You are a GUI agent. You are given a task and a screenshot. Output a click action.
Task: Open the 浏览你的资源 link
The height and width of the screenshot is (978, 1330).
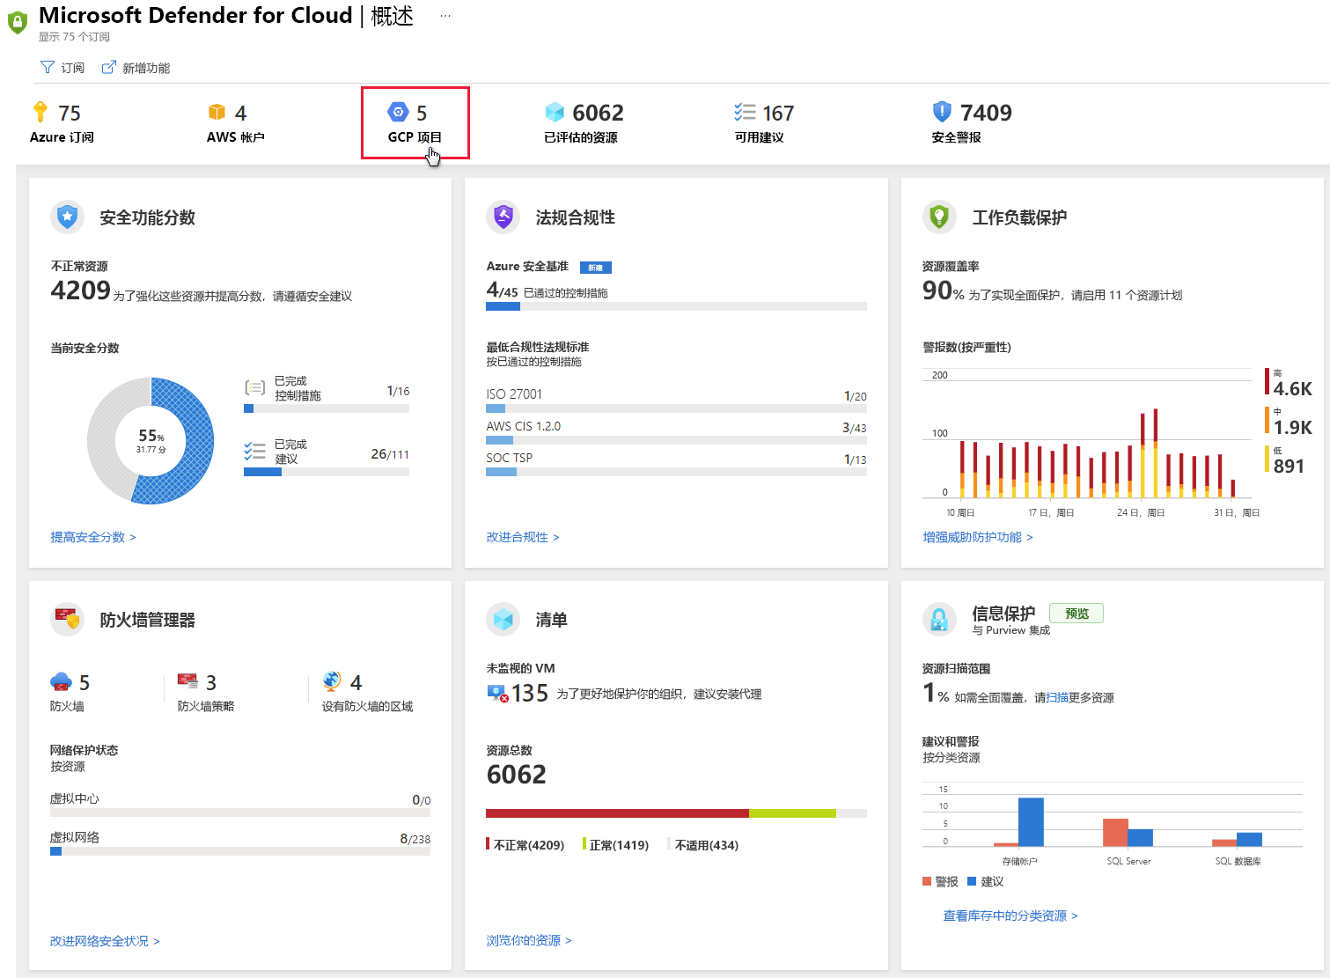529,940
